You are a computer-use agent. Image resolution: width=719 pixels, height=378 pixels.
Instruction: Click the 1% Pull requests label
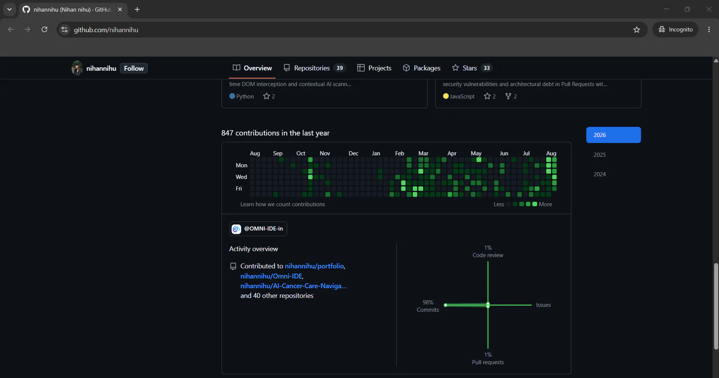coord(488,359)
